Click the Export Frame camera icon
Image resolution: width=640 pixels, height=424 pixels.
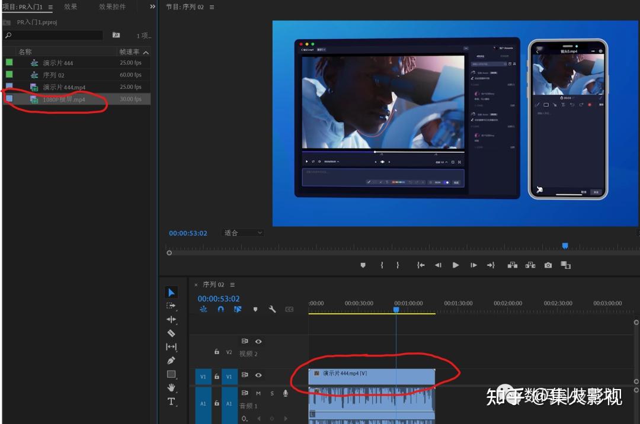548,265
